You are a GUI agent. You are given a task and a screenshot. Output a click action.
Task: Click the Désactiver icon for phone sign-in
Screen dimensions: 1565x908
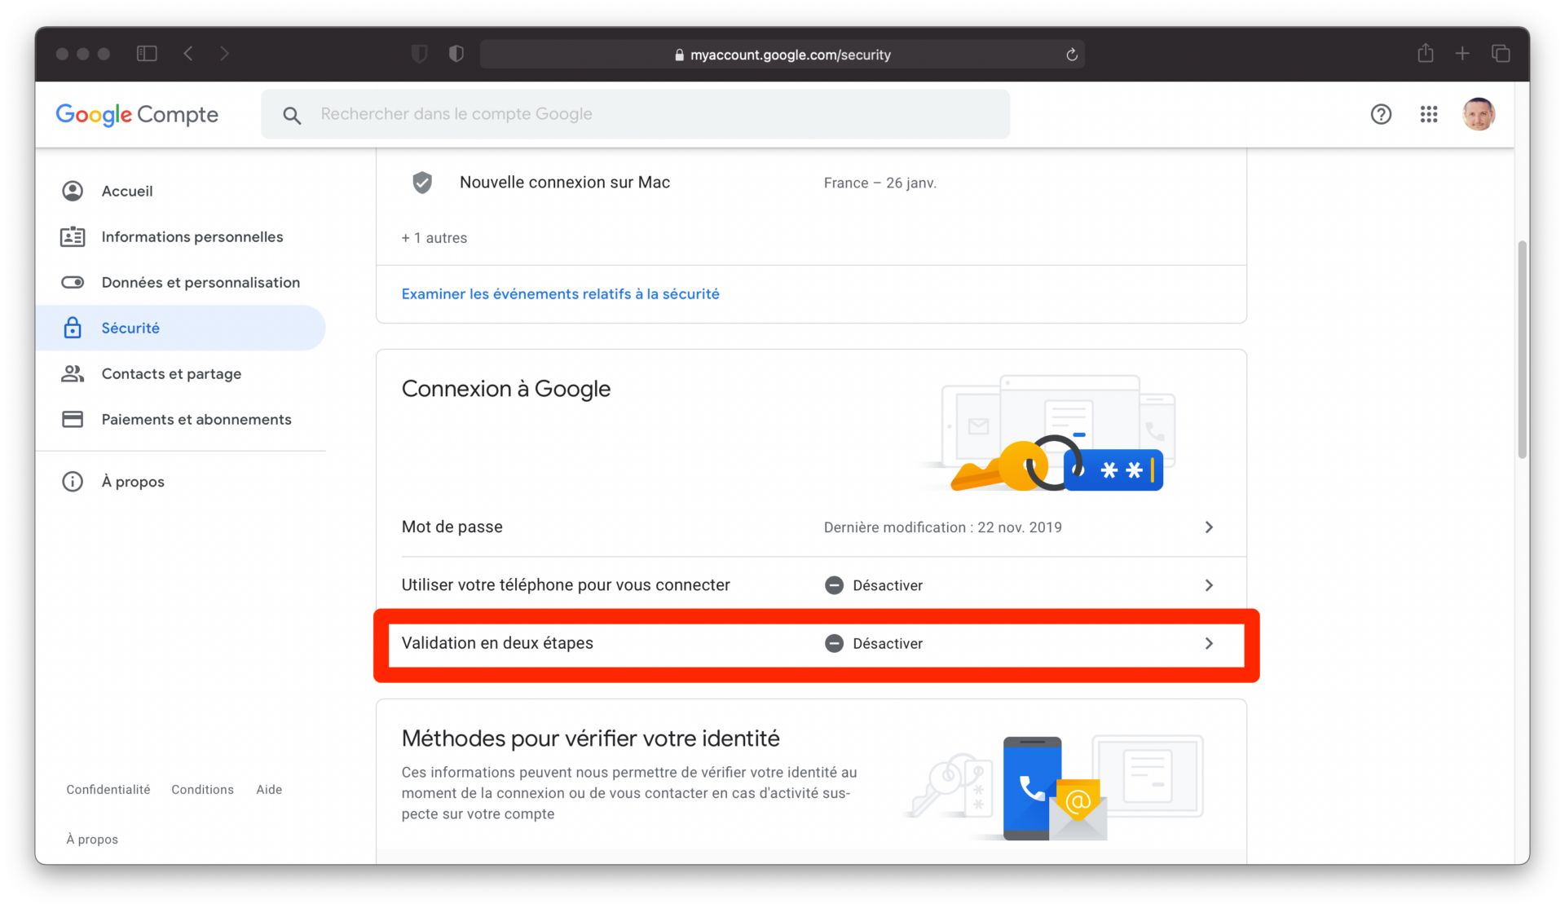834,585
